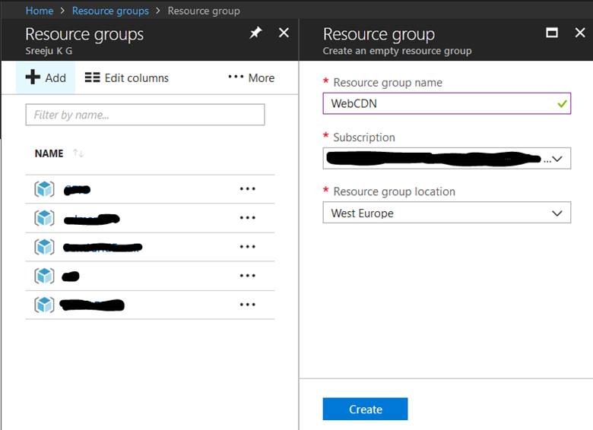Click the Create button

coord(365,409)
